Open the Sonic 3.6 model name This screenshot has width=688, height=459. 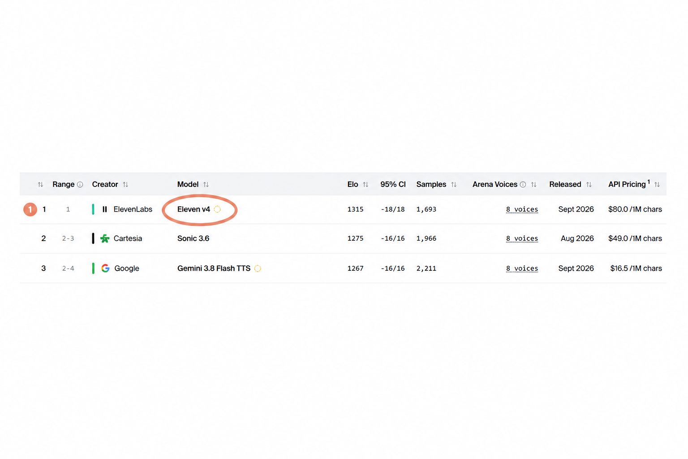(x=193, y=238)
